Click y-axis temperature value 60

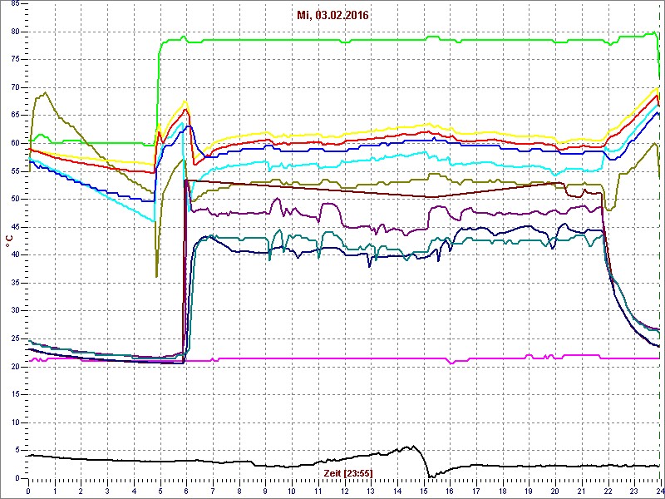pos(13,143)
